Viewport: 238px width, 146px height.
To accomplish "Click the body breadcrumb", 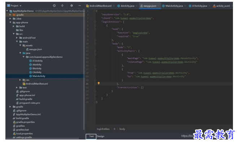I will (122, 129).
